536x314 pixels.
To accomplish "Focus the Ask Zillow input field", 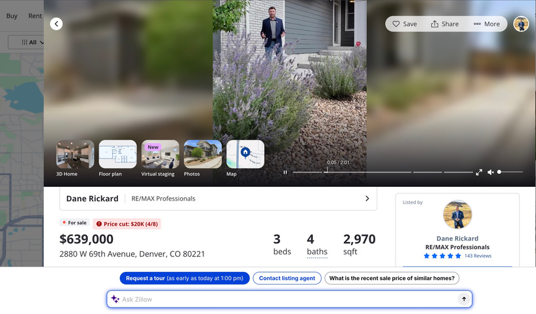I will pos(289,300).
